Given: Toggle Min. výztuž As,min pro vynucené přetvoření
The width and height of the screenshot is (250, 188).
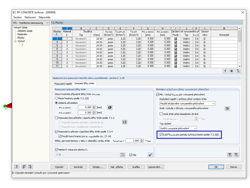Looking at the screenshot, I should pos(158,94).
